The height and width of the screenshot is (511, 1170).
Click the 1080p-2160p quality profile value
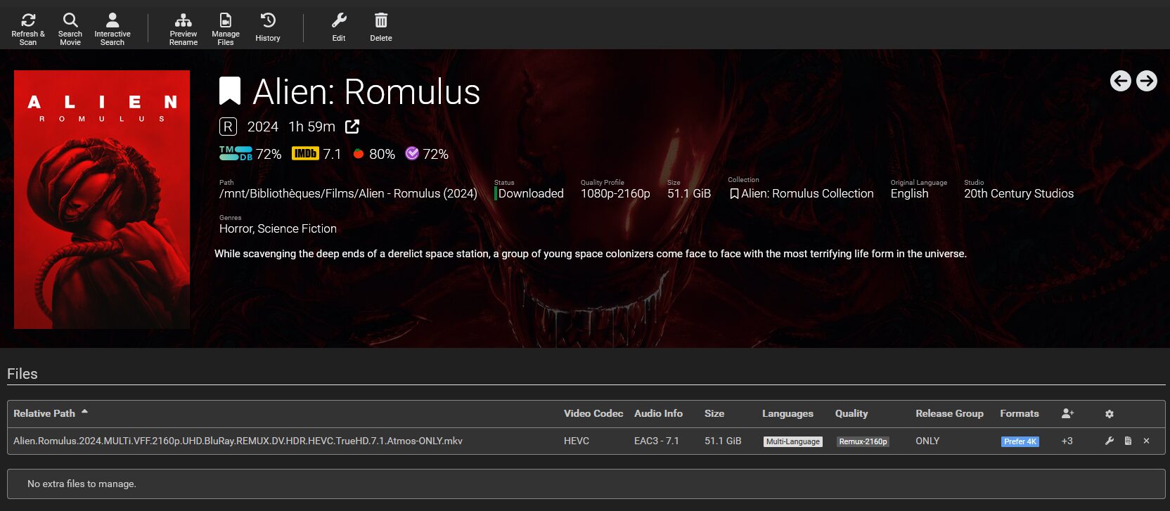(x=615, y=193)
